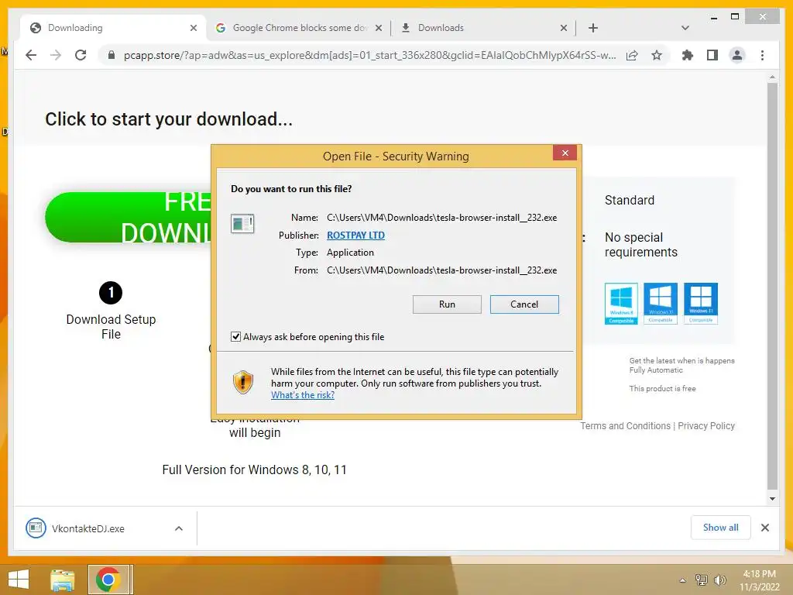Click address bar URL field
Screen dimensions: 793x595
(x=369, y=55)
